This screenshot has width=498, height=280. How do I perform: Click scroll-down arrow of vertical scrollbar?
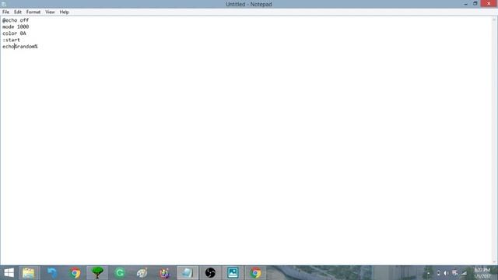(x=494, y=262)
